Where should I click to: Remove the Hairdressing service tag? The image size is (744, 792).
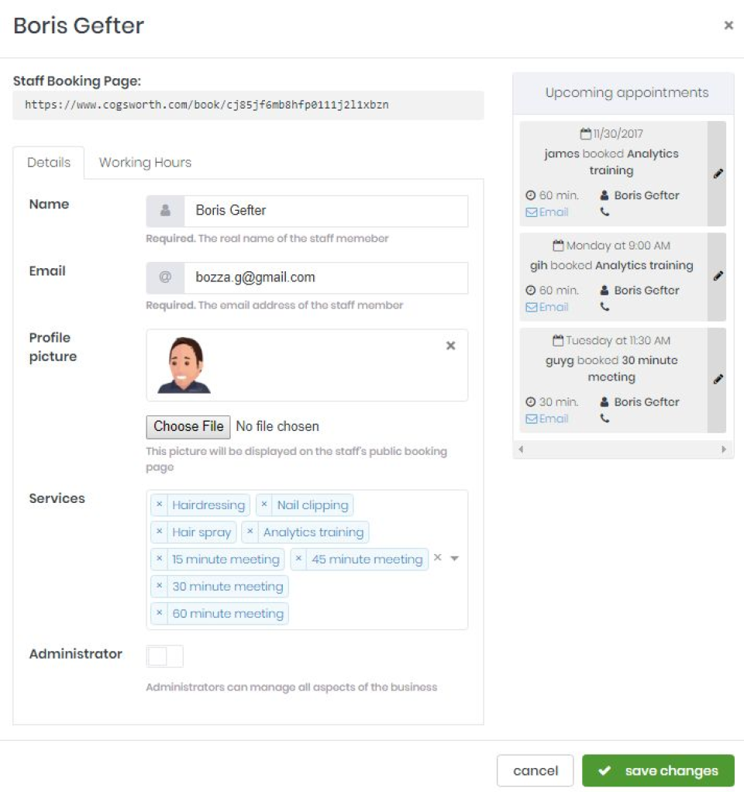(x=159, y=504)
